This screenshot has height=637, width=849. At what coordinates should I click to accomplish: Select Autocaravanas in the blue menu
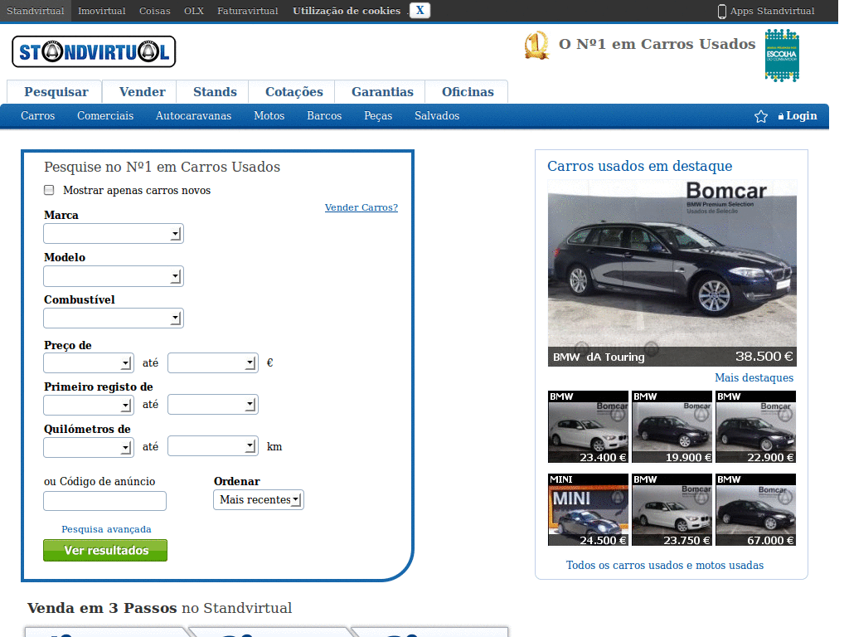tap(193, 116)
